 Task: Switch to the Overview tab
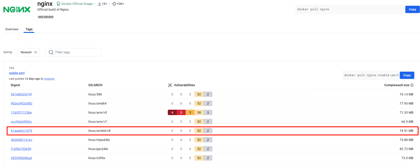[x=12, y=29]
